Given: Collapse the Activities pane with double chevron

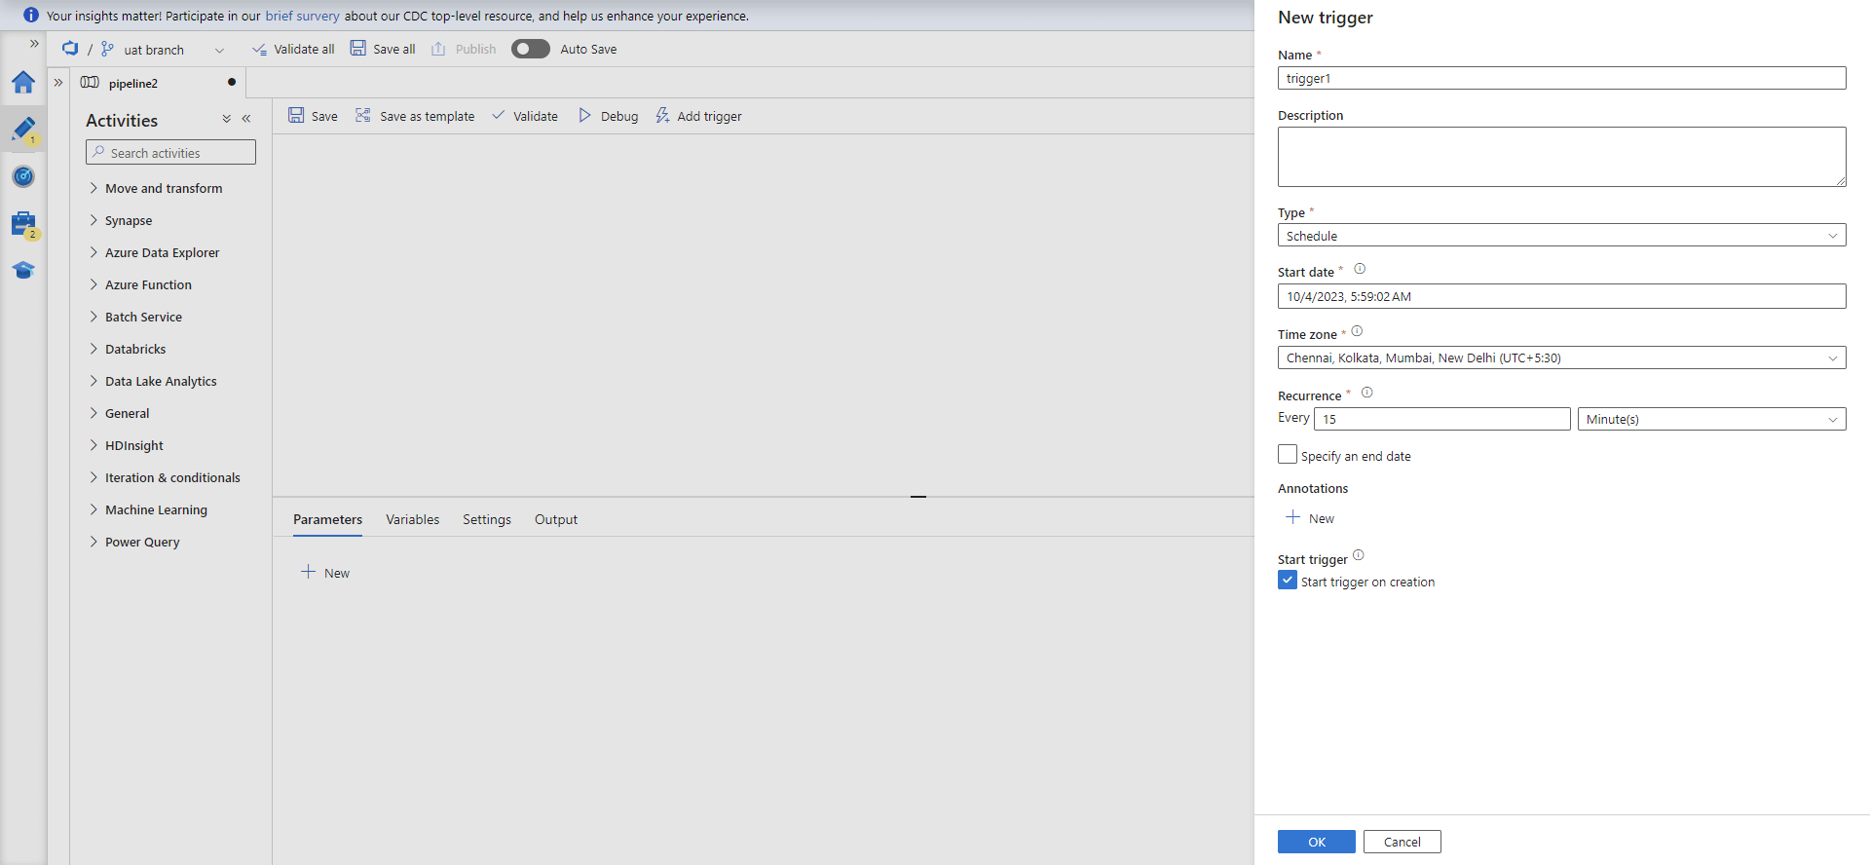Looking at the screenshot, I should (246, 119).
